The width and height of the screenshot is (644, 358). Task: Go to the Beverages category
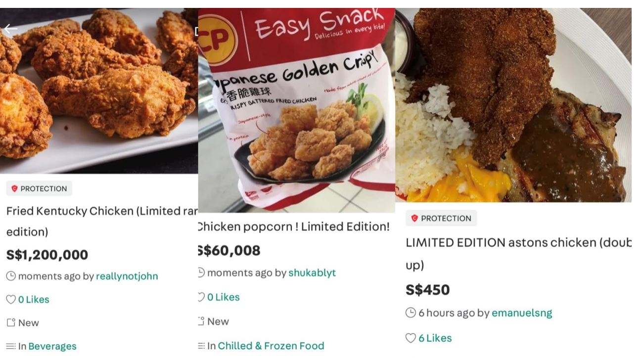pyautogui.click(x=52, y=346)
